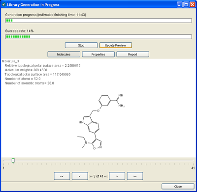
Task: Select the Number of aromatic atoms line
Action: (x=29, y=83)
